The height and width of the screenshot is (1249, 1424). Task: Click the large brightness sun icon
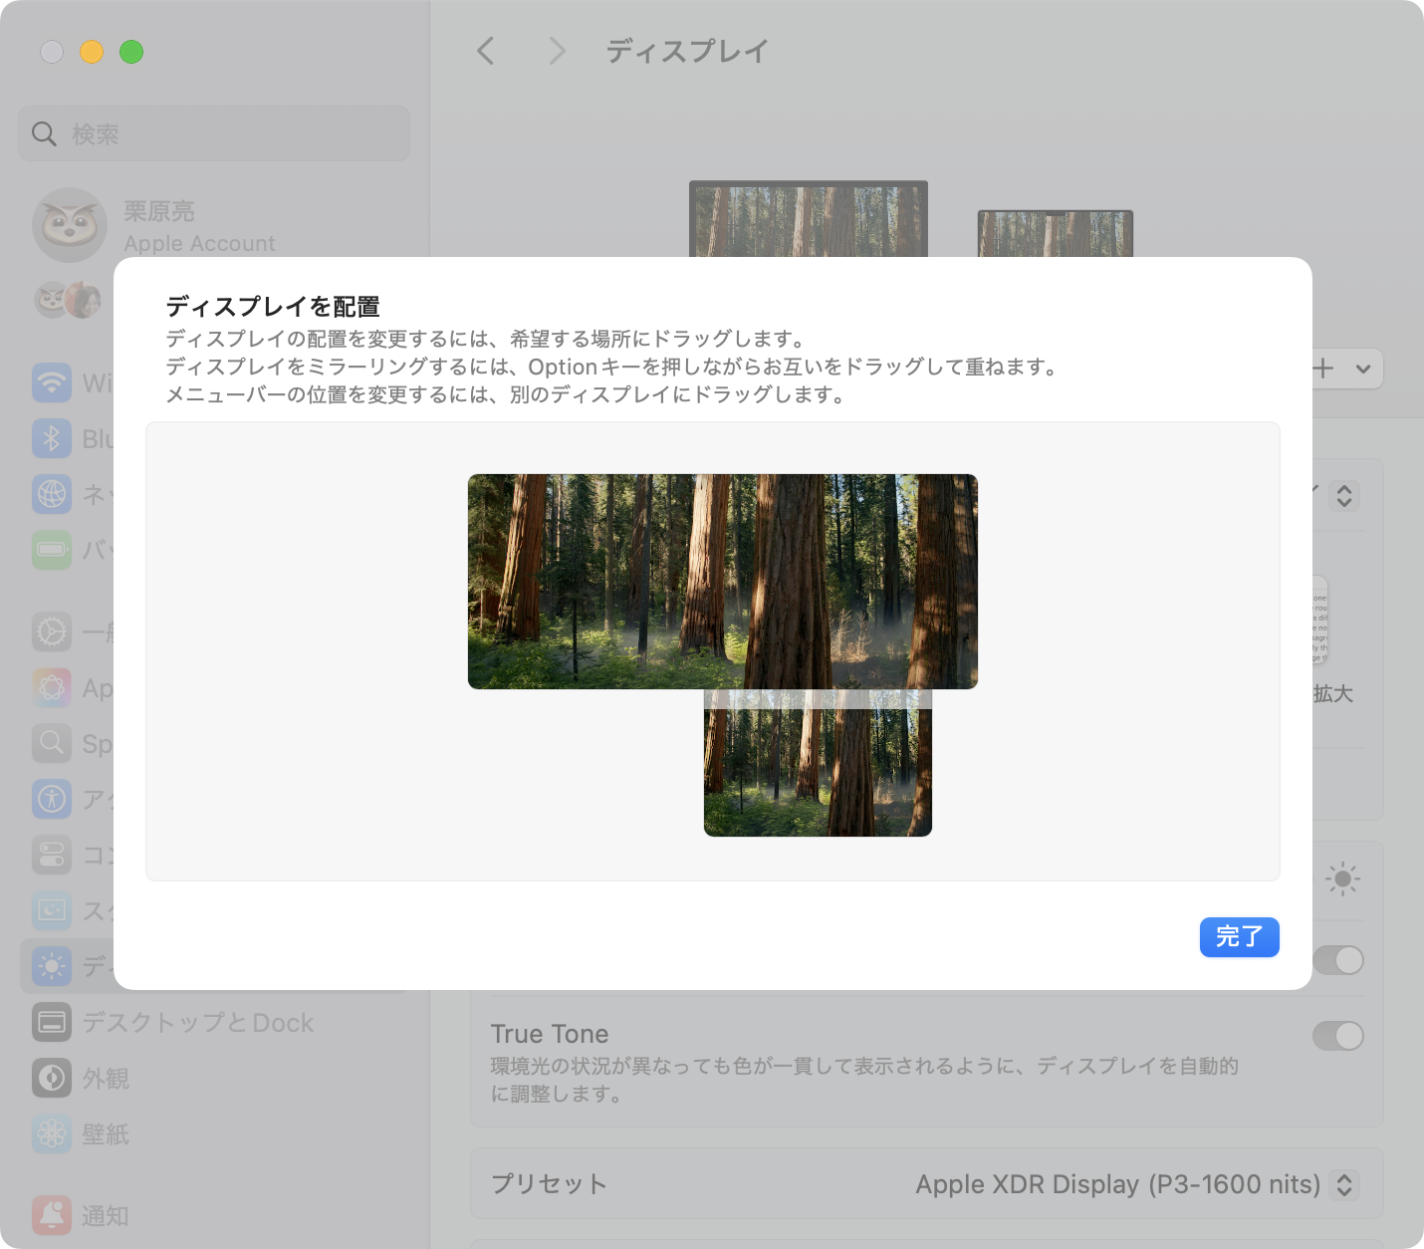point(1342,878)
